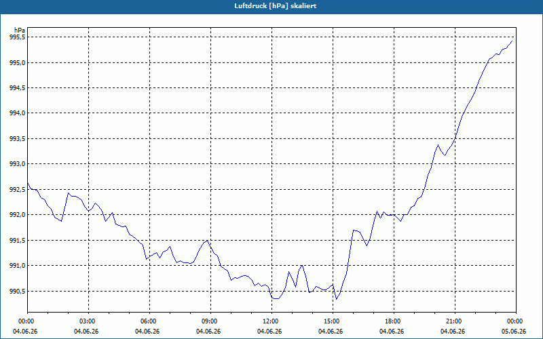The height and width of the screenshot is (339, 543).
Task: Select the 03:00 time label
Action: 88,321
